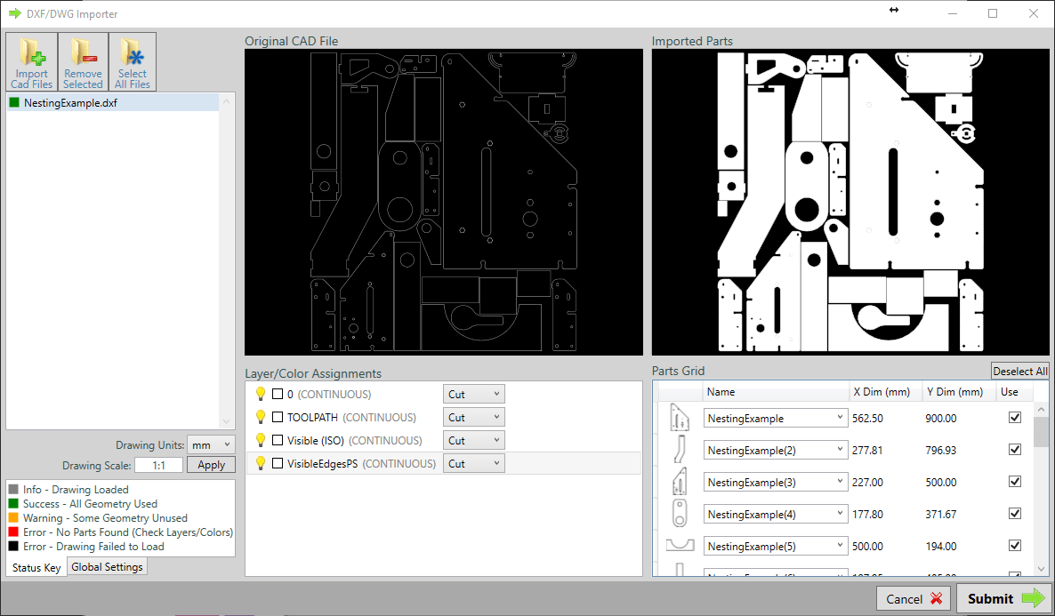Click the Select All Files icon
This screenshot has width=1055, height=616.
point(133,62)
